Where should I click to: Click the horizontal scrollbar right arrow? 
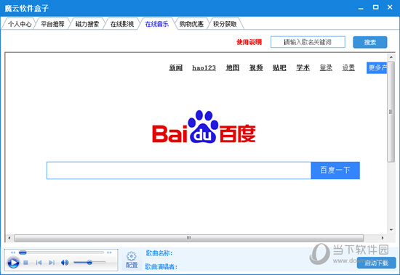click(x=383, y=238)
